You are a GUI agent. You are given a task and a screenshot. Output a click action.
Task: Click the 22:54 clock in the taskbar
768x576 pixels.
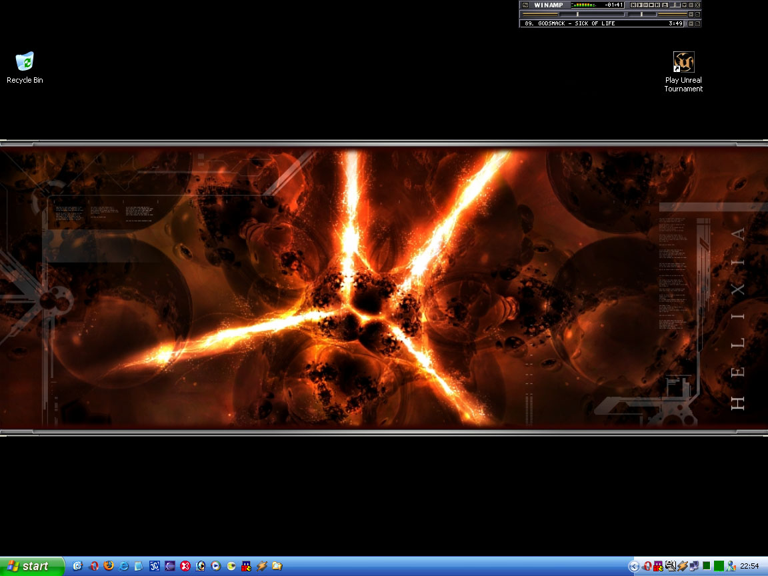pos(749,566)
